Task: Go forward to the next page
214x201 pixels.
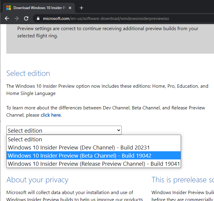Action: 17,18
